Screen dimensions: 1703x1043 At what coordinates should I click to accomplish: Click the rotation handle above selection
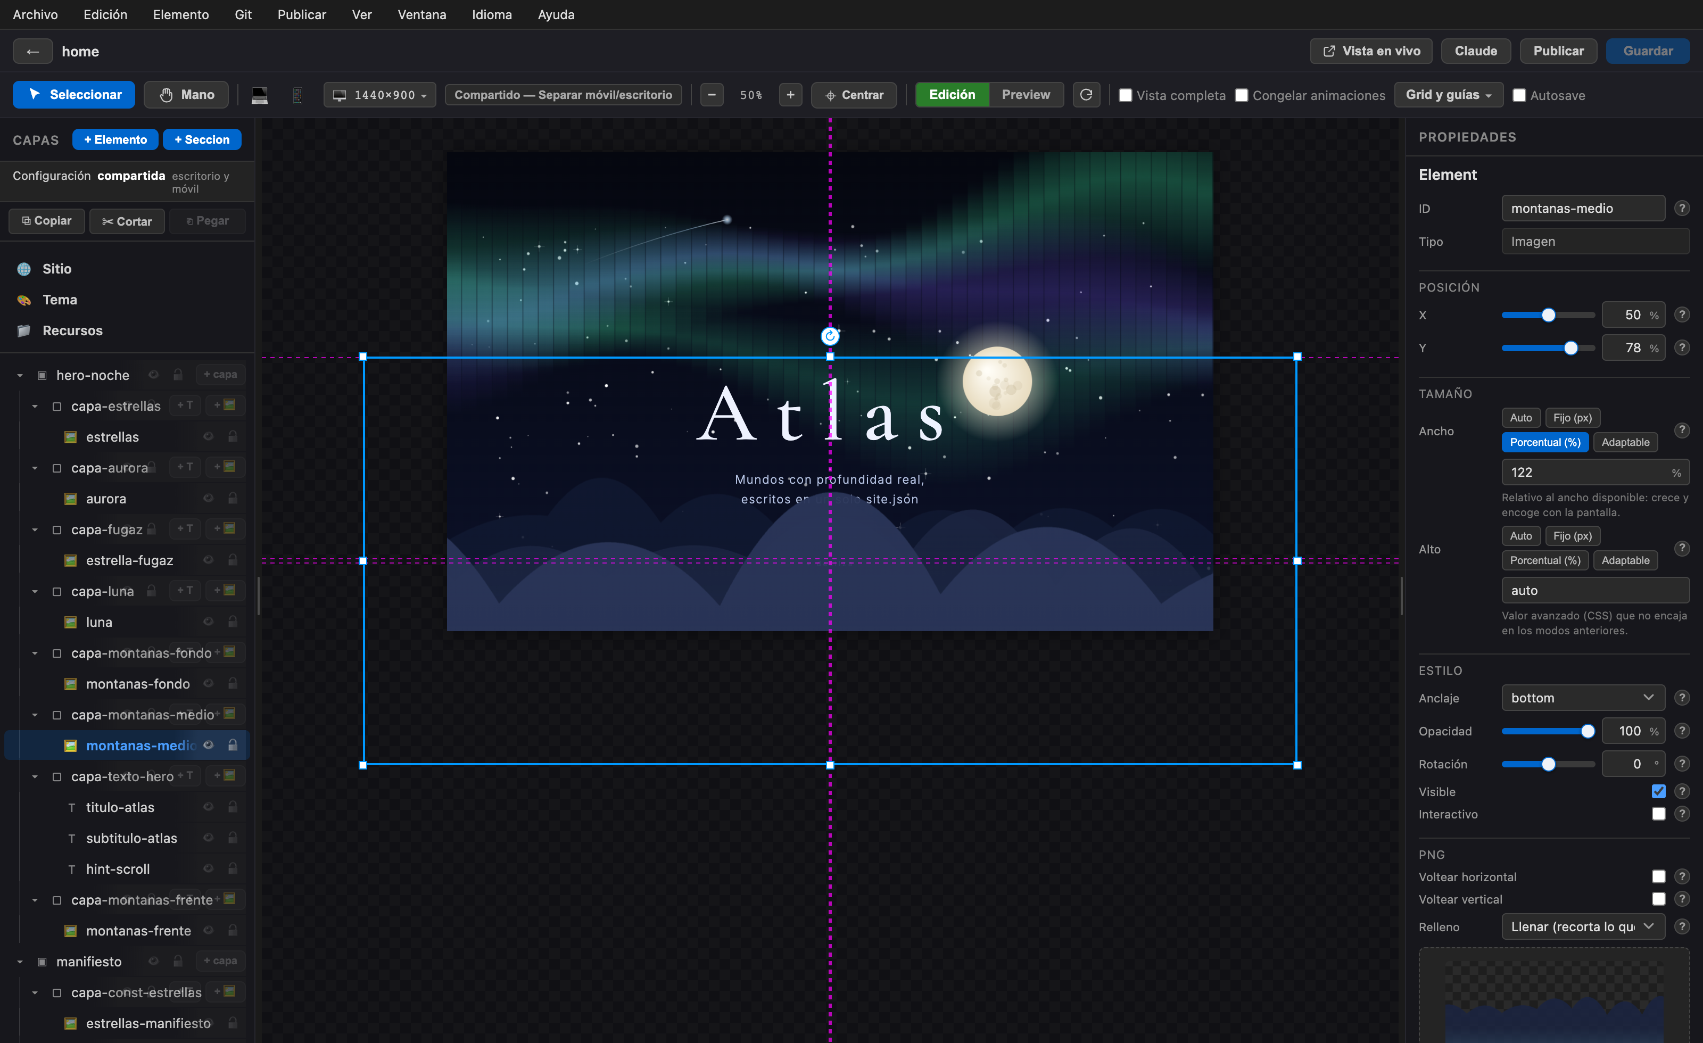(829, 337)
